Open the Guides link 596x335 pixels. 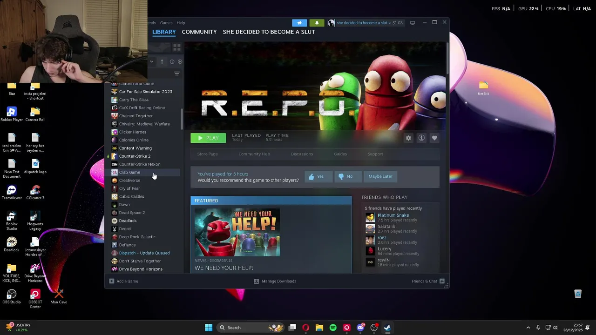coord(340,154)
